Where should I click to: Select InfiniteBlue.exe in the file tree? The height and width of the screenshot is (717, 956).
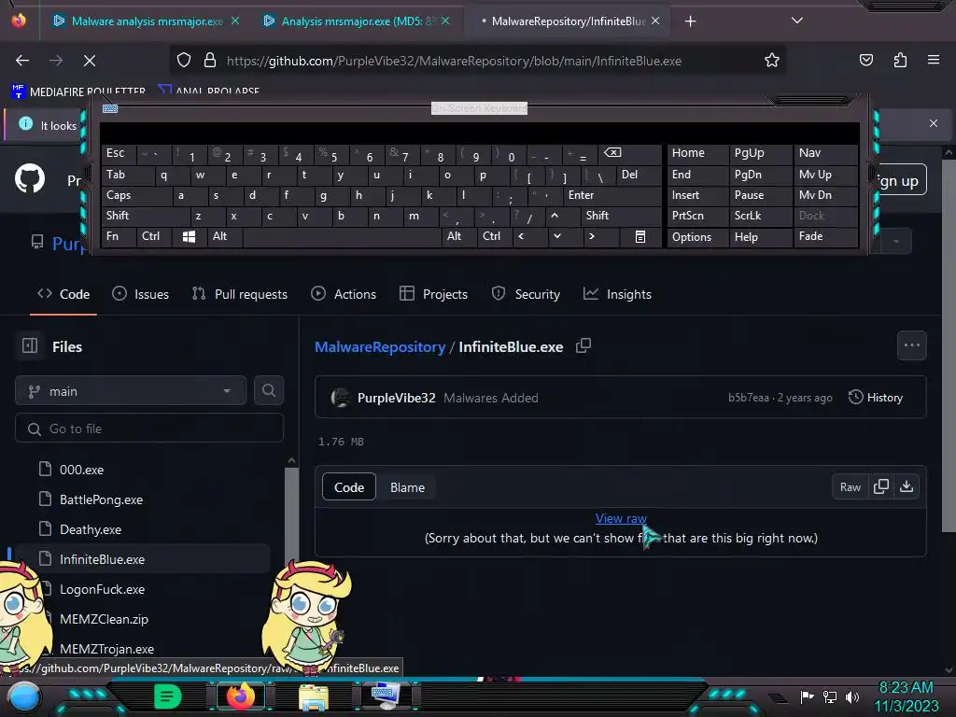click(103, 560)
